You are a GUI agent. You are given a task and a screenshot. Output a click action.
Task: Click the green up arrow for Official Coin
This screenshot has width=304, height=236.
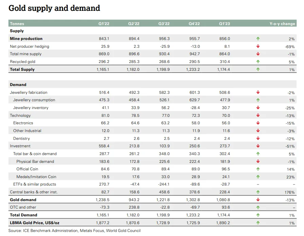(x=258, y=169)
